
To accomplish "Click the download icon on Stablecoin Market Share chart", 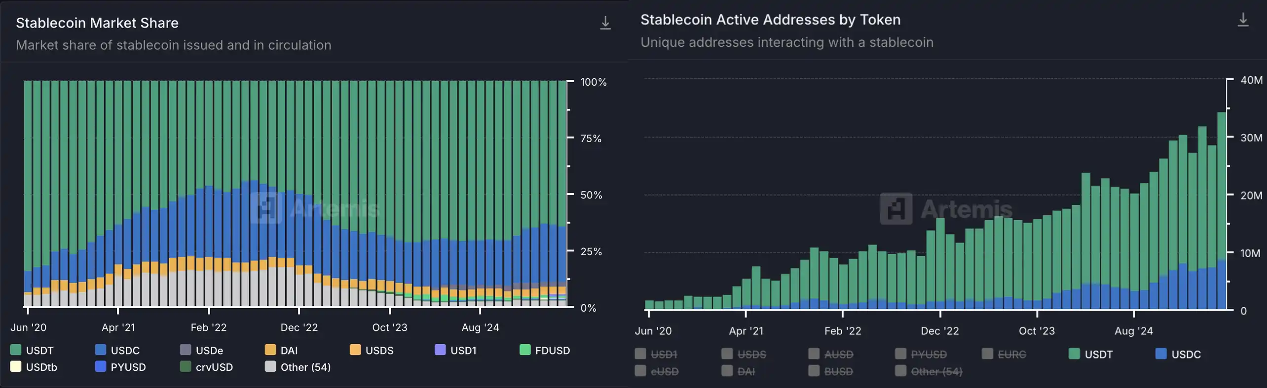I will (x=604, y=22).
